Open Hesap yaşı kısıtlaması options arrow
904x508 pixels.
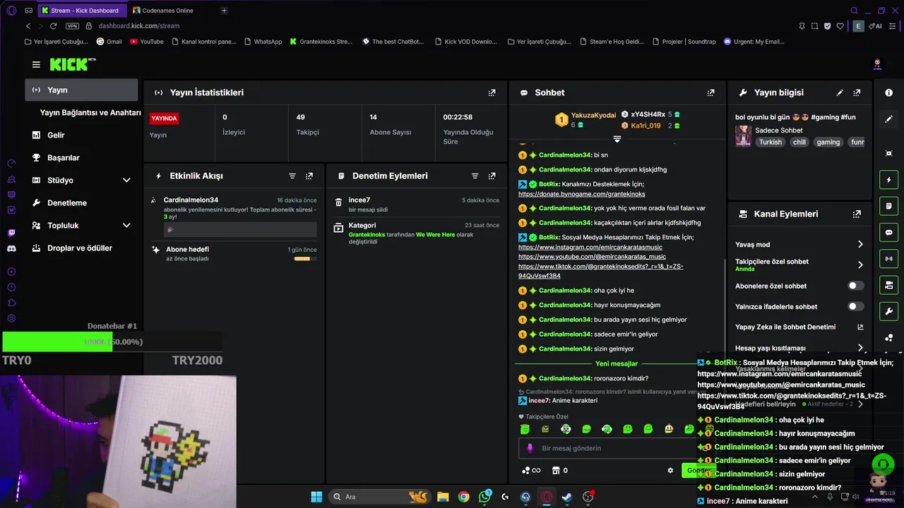tap(860, 348)
